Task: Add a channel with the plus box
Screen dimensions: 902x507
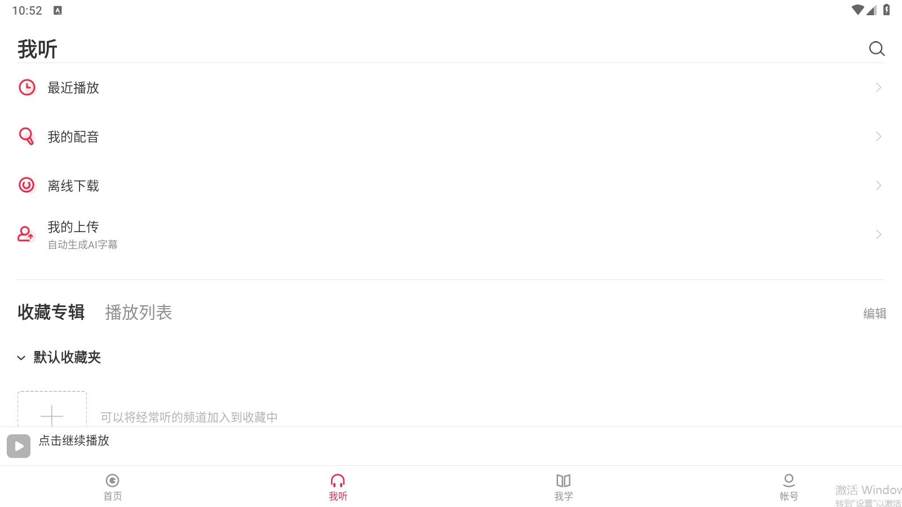Action: (52, 410)
